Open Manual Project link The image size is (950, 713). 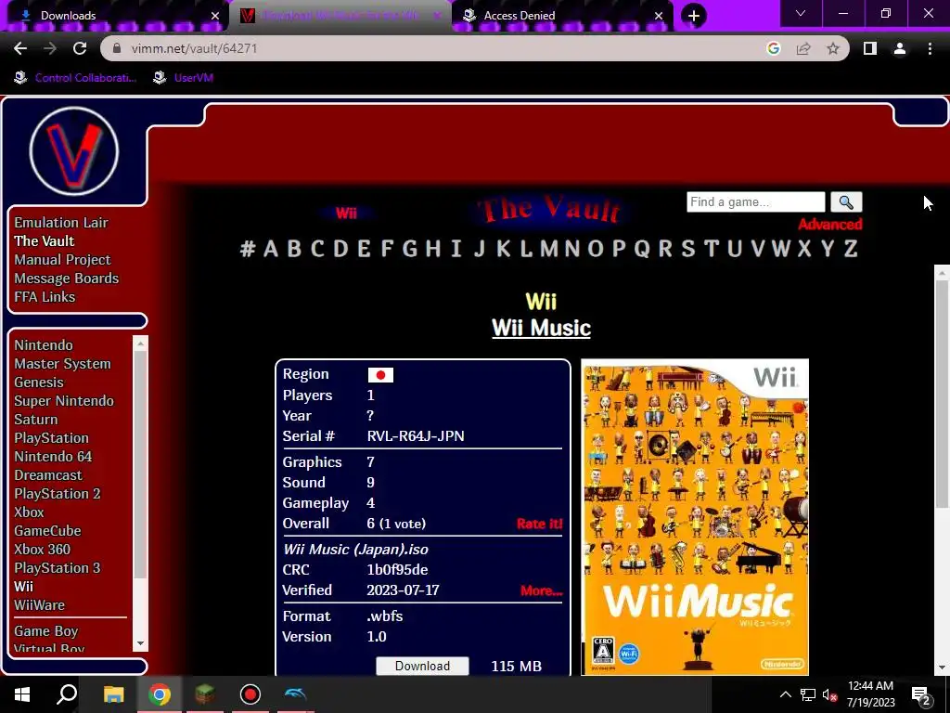(x=62, y=260)
